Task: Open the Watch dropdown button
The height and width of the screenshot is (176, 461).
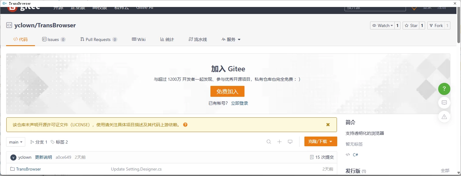Action: 382,25
